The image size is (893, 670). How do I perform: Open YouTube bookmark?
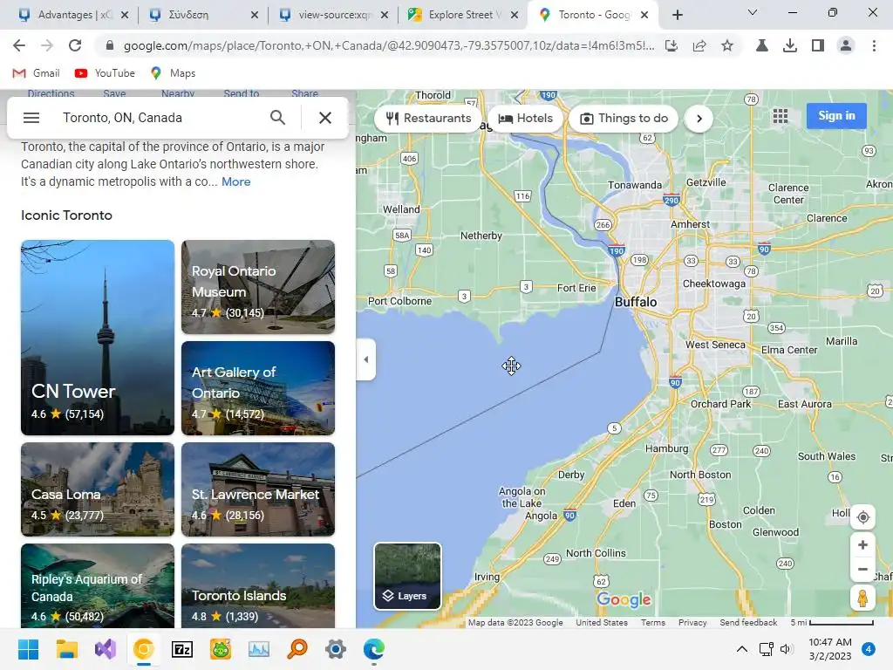(105, 73)
